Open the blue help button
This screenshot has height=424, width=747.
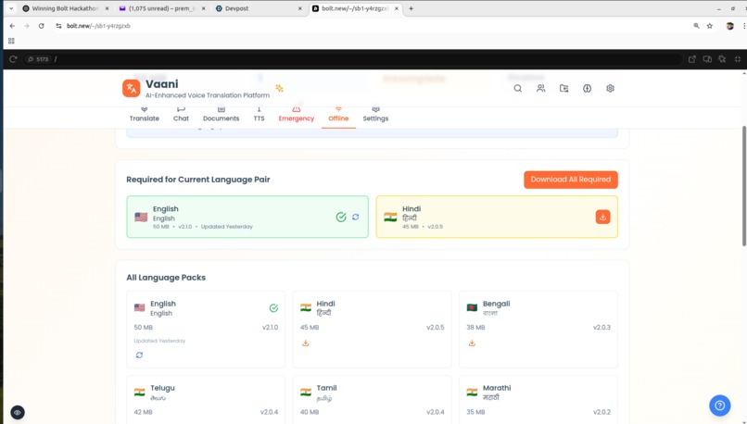tap(720, 405)
